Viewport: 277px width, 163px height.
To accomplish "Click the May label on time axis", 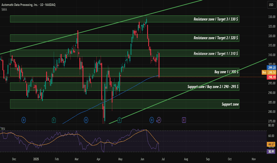I will (x=120, y=159).
